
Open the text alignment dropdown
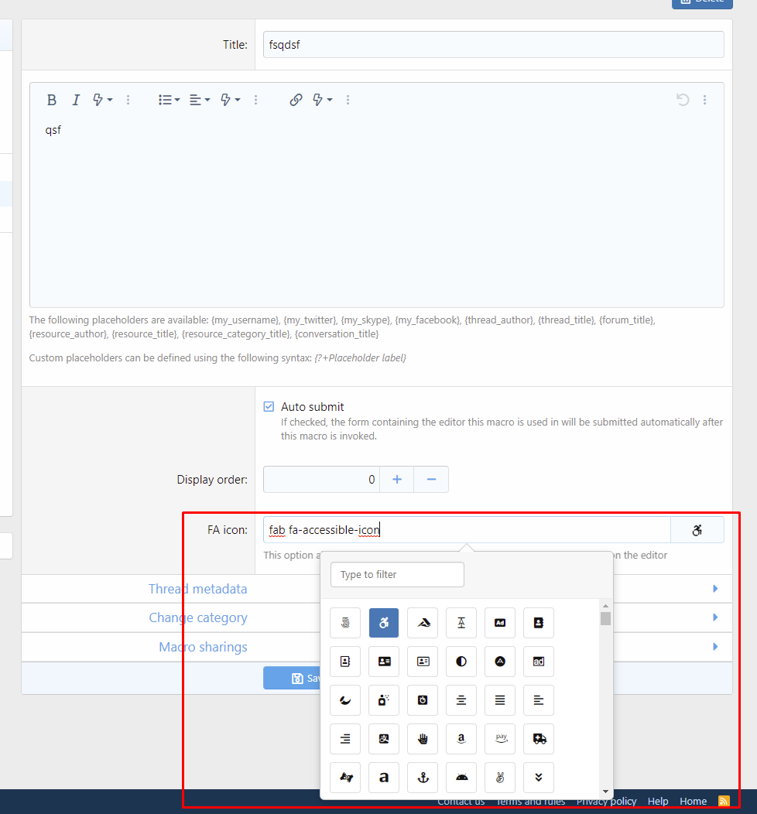[x=200, y=100]
